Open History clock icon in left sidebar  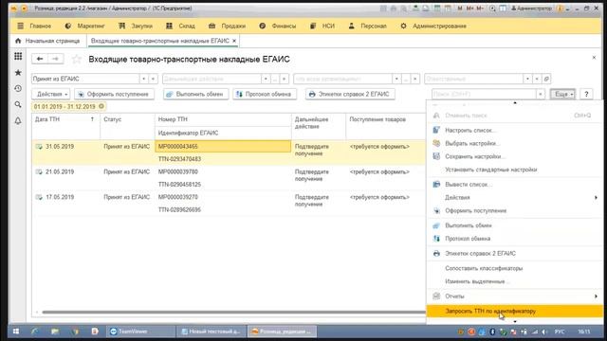coord(18,88)
